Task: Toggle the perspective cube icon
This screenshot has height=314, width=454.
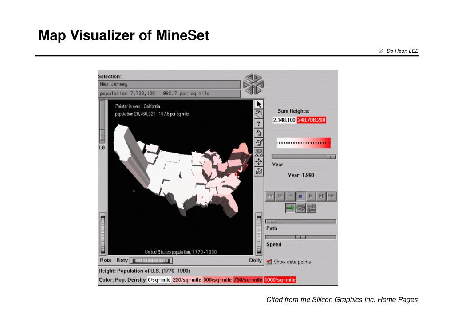Action: point(259,171)
